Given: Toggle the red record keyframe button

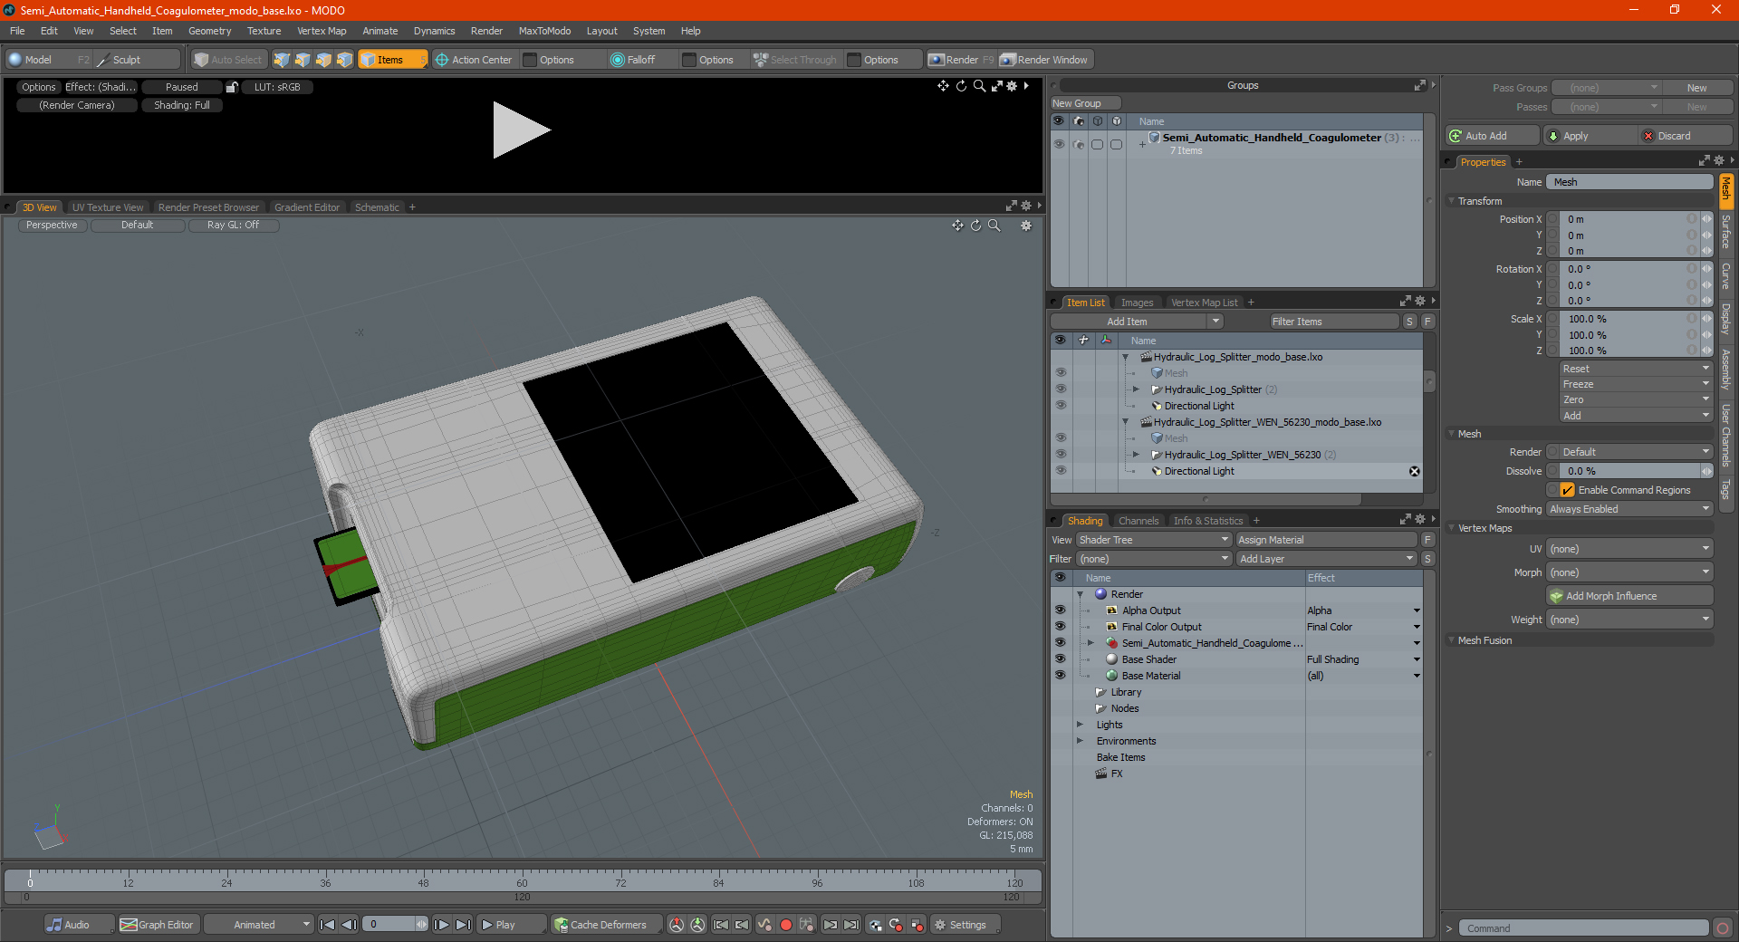Looking at the screenshot, I should (786, 925).
